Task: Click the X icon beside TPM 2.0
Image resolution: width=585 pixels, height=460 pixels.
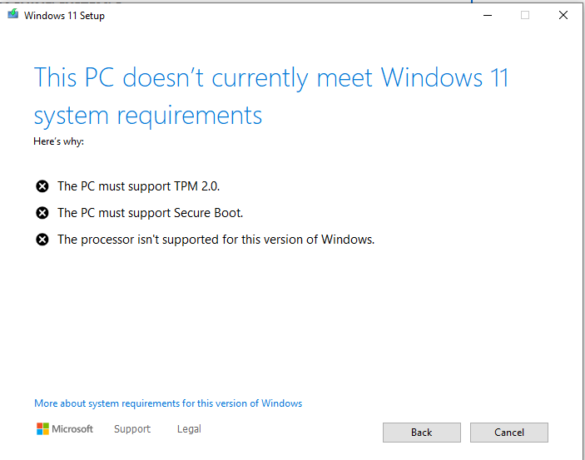Action: click(42, 185)
